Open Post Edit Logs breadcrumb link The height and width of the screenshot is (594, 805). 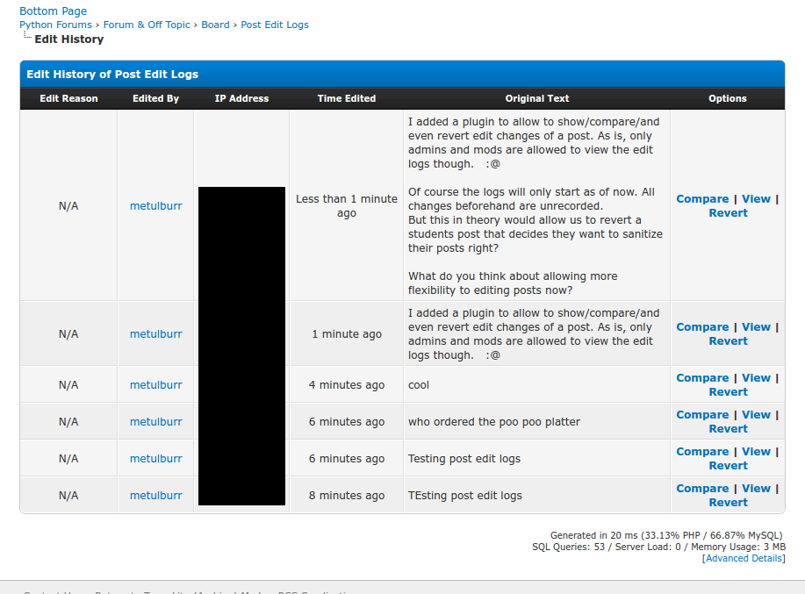tap(275, 25)
